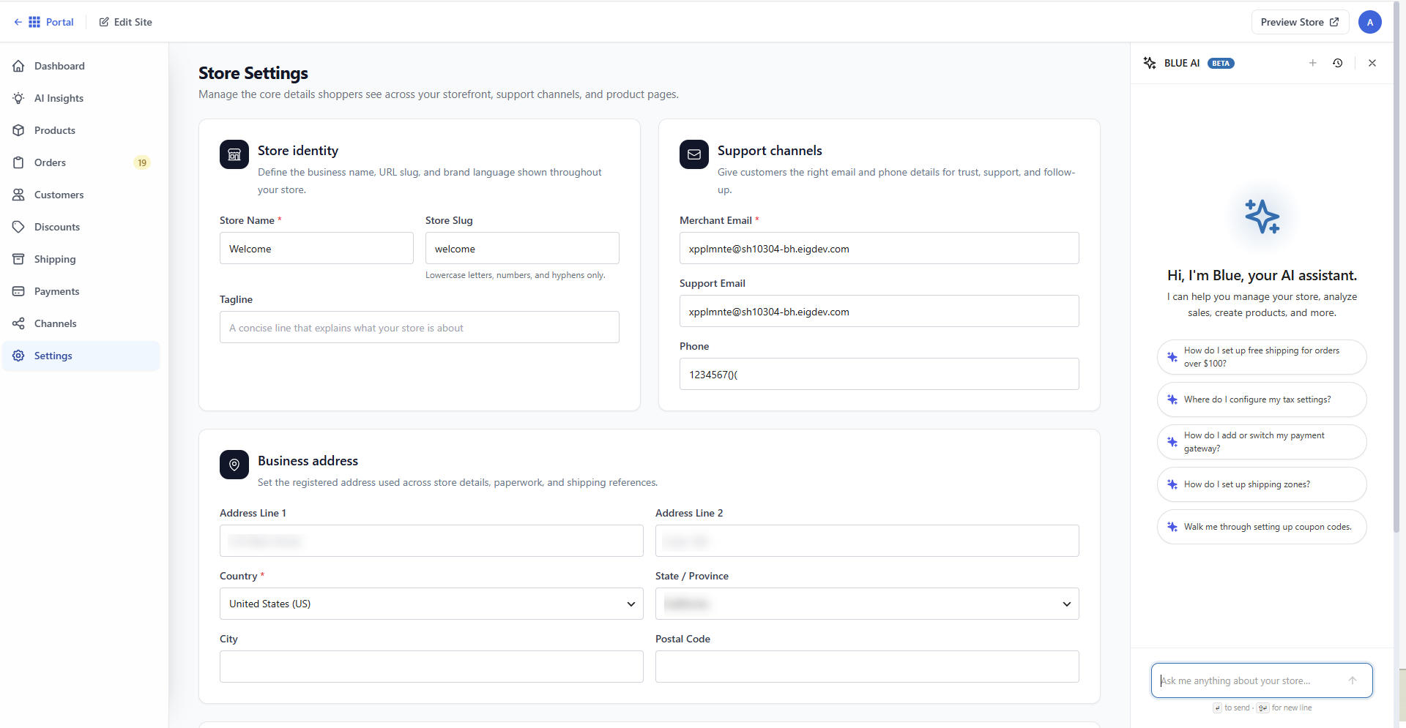
Task: Open Payments in the sidebar
Action: coord(81,291)
